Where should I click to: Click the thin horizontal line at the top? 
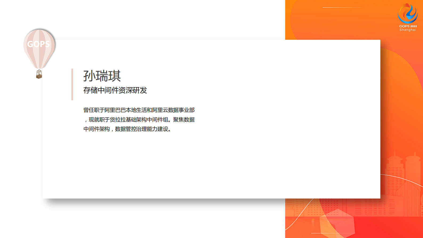(x=344, y=7)
